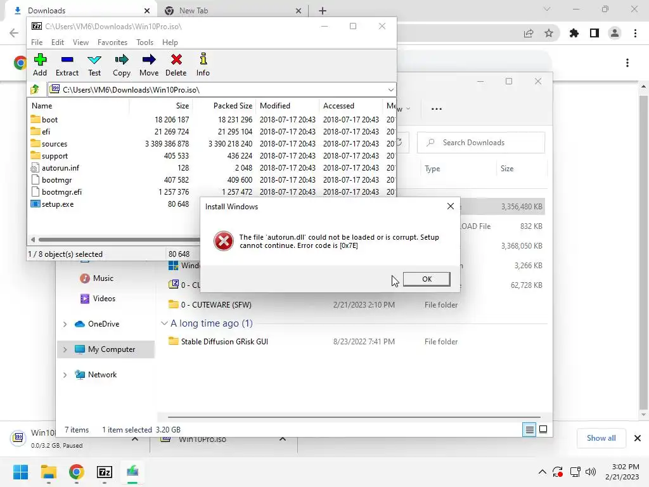Viewport: 649px width, 487px height.
Task: Toggle Chrome side panel icon
Action: point(594,33)
